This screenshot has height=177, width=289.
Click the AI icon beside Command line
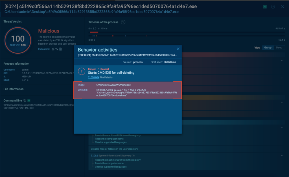[x=29, y=100]
